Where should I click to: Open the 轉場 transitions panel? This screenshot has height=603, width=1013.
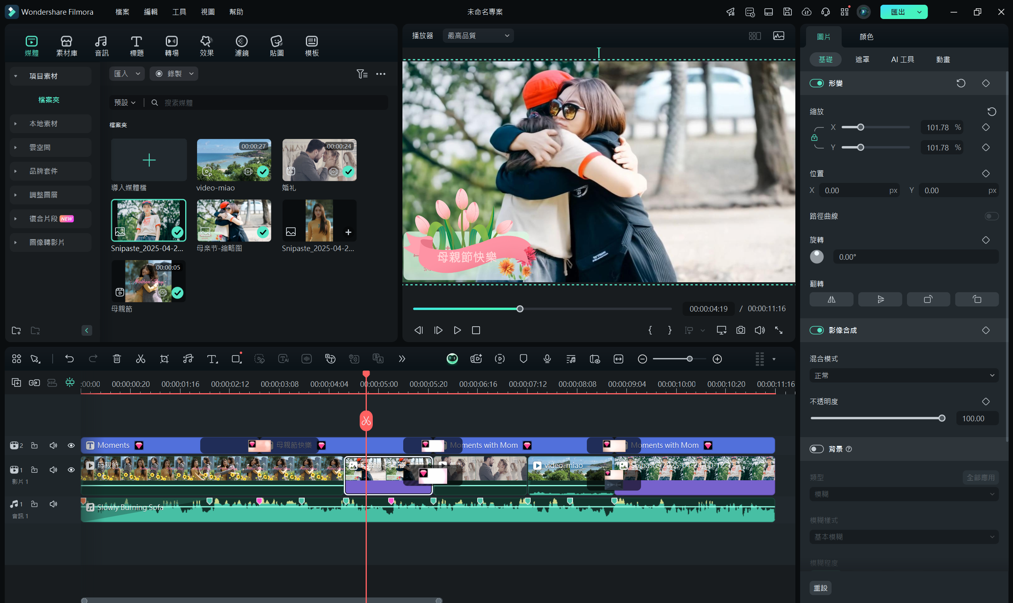pyautogui.click(x=172, y=46)
